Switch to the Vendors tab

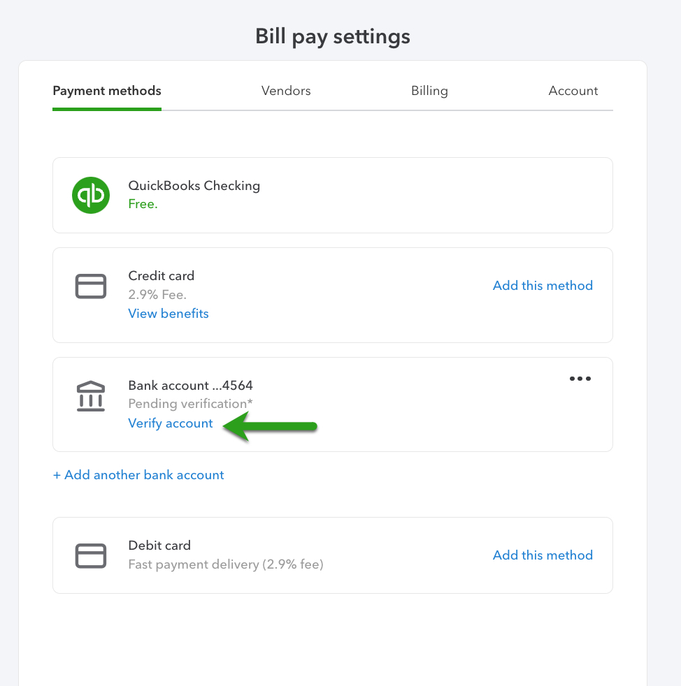[286, 91]
